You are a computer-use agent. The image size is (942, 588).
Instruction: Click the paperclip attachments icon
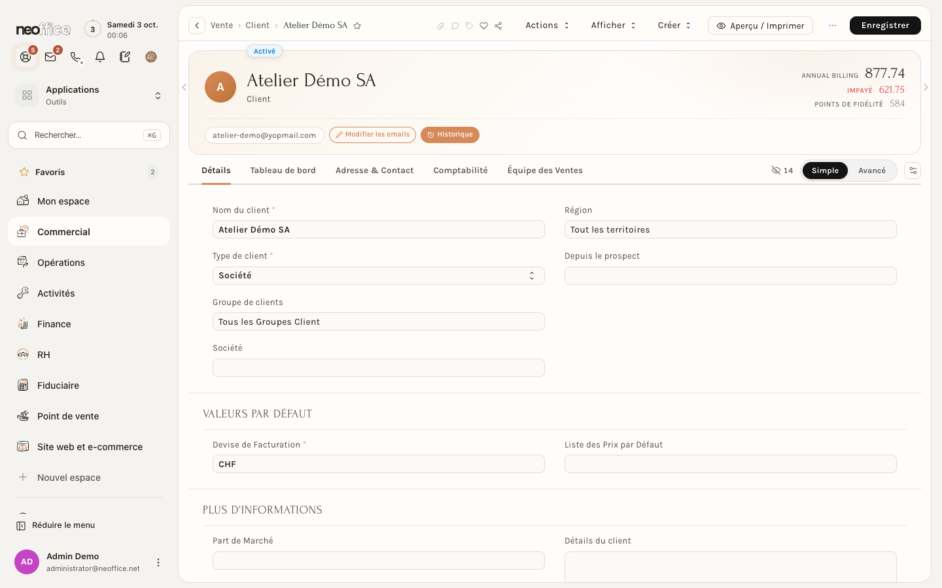tap(440, 26)
